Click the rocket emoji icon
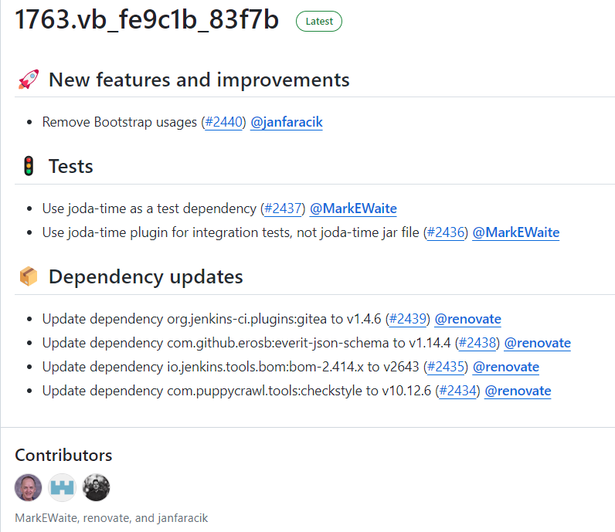The height and width of the screenshot is (532, 615). pos(28,80)
